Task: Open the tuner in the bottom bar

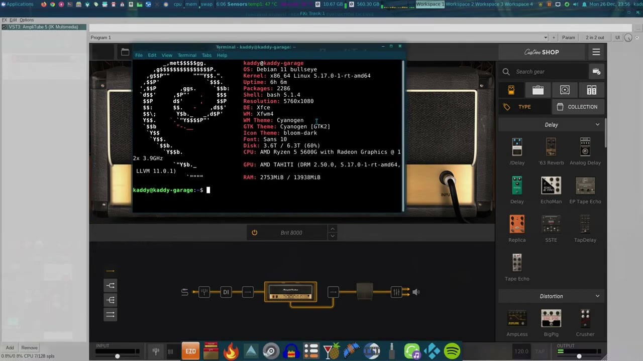Action: (x=156, y=351)
